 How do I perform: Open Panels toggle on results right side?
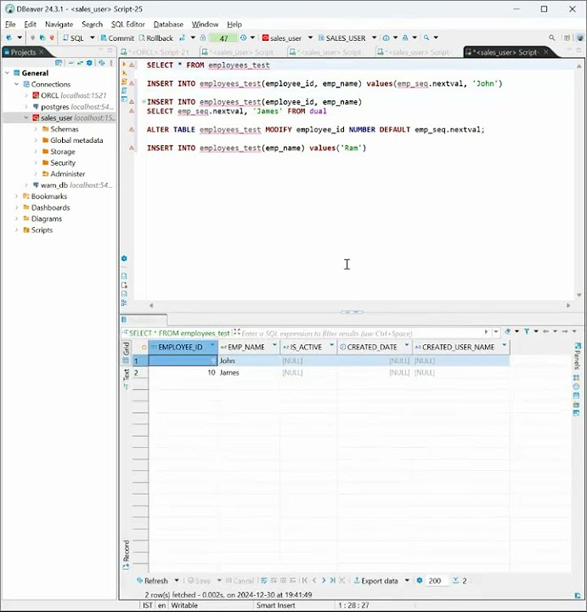click(577, 356)
